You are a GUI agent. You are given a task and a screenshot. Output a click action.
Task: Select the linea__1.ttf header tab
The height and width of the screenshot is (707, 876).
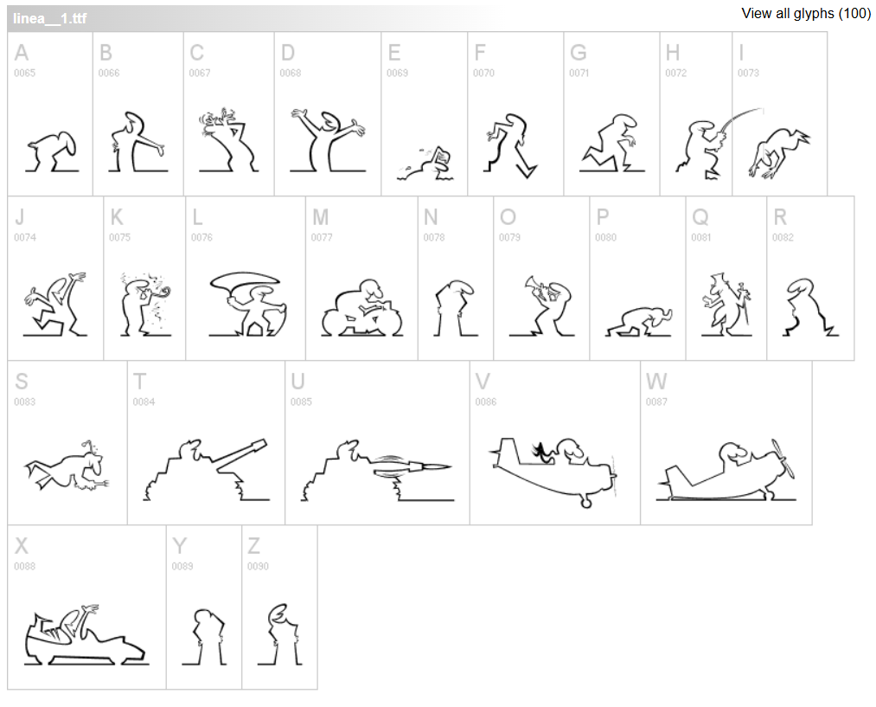coord(50,18)
